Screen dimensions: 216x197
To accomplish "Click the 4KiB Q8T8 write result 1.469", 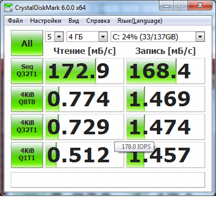I will click(x=166, y=99).
